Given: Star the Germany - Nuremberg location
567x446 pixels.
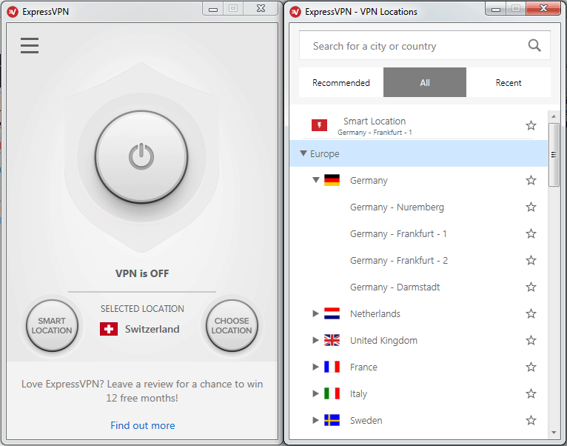Looking at the screenshot, I should (531, 207).
